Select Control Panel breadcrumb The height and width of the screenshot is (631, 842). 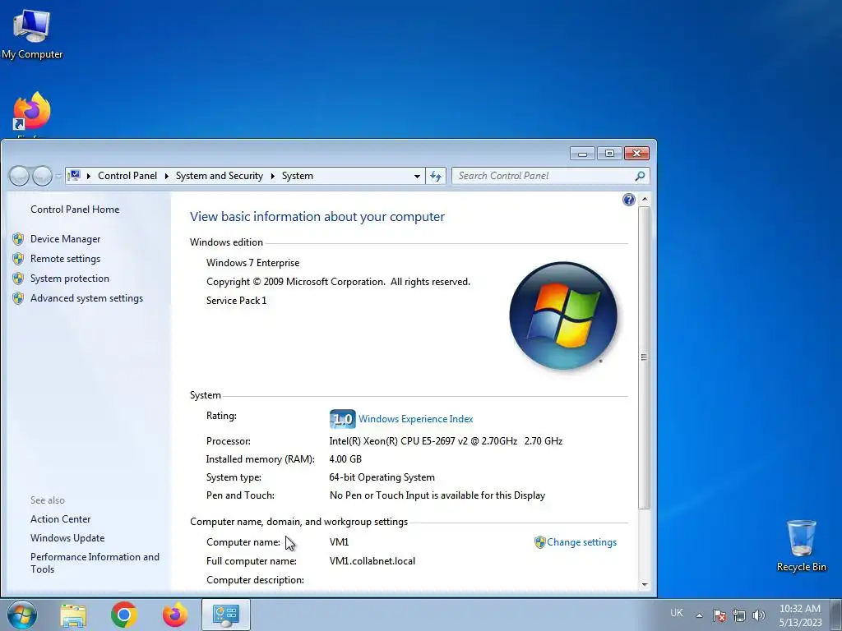127,176
